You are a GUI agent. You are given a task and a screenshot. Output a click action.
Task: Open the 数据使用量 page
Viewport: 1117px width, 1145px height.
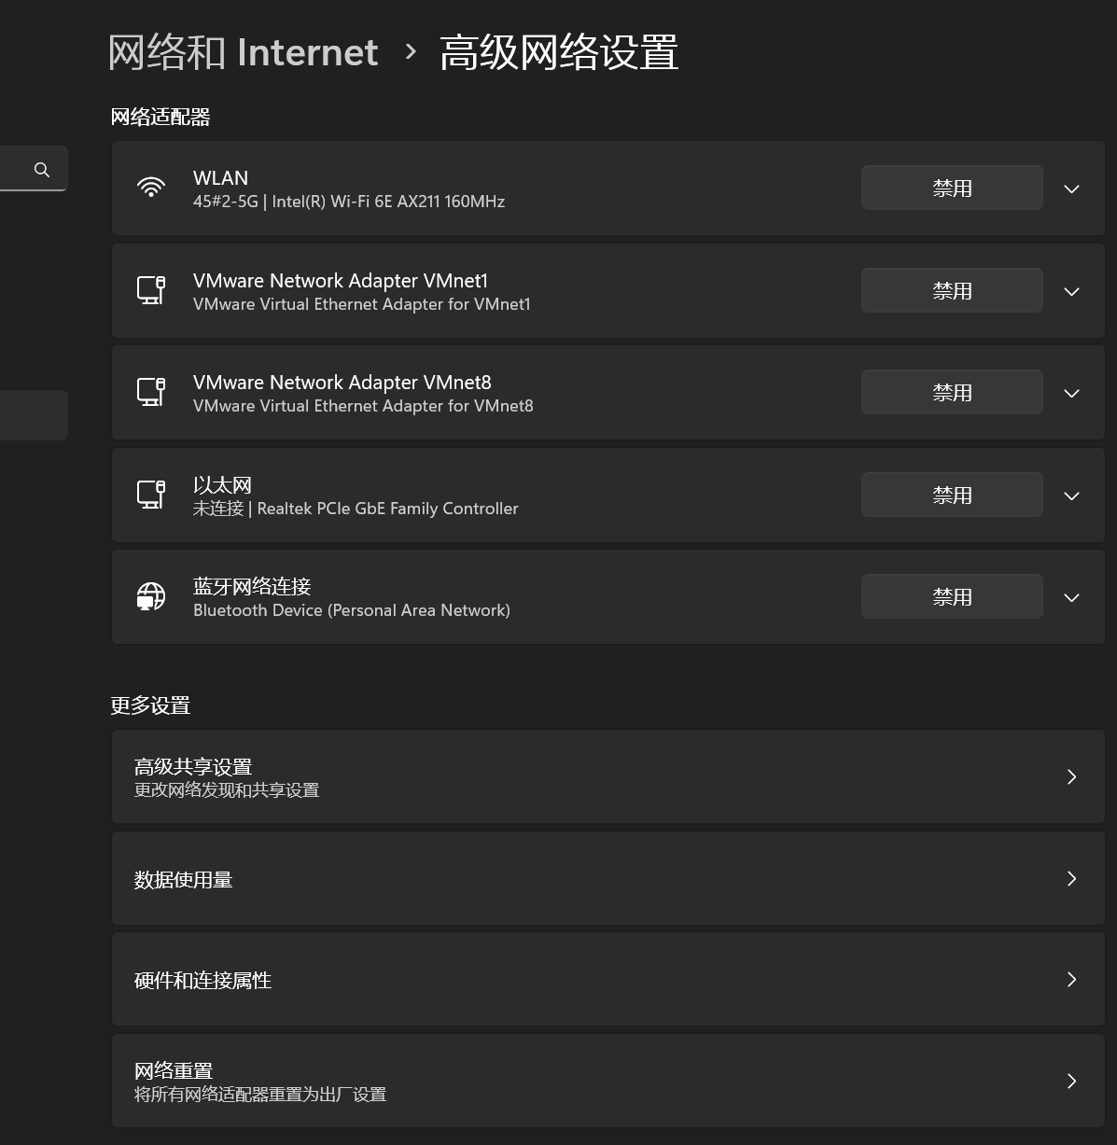point(607,878)
